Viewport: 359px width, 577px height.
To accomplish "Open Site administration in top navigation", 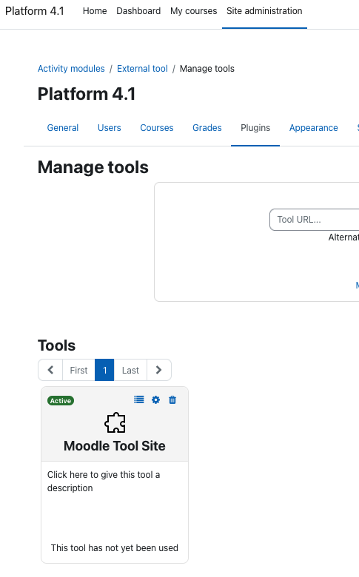I will [x=264, y=11].
